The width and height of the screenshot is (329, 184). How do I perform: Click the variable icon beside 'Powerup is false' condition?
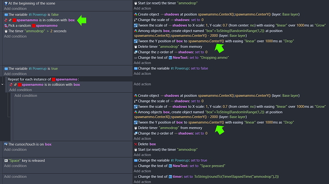click(6, 15)
